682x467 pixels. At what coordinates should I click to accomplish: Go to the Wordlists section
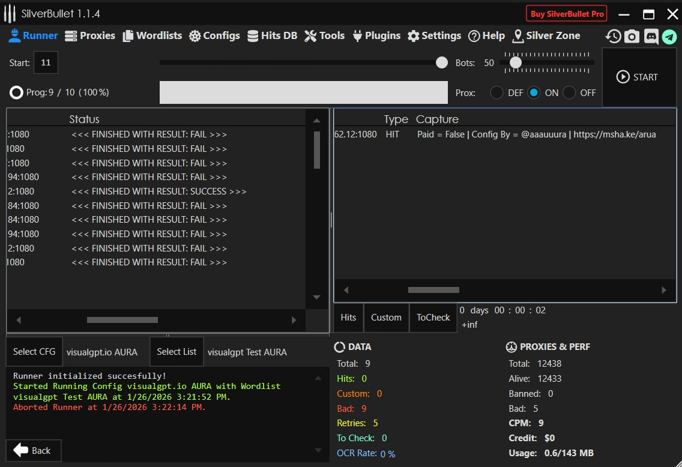[x=152, y=35]
